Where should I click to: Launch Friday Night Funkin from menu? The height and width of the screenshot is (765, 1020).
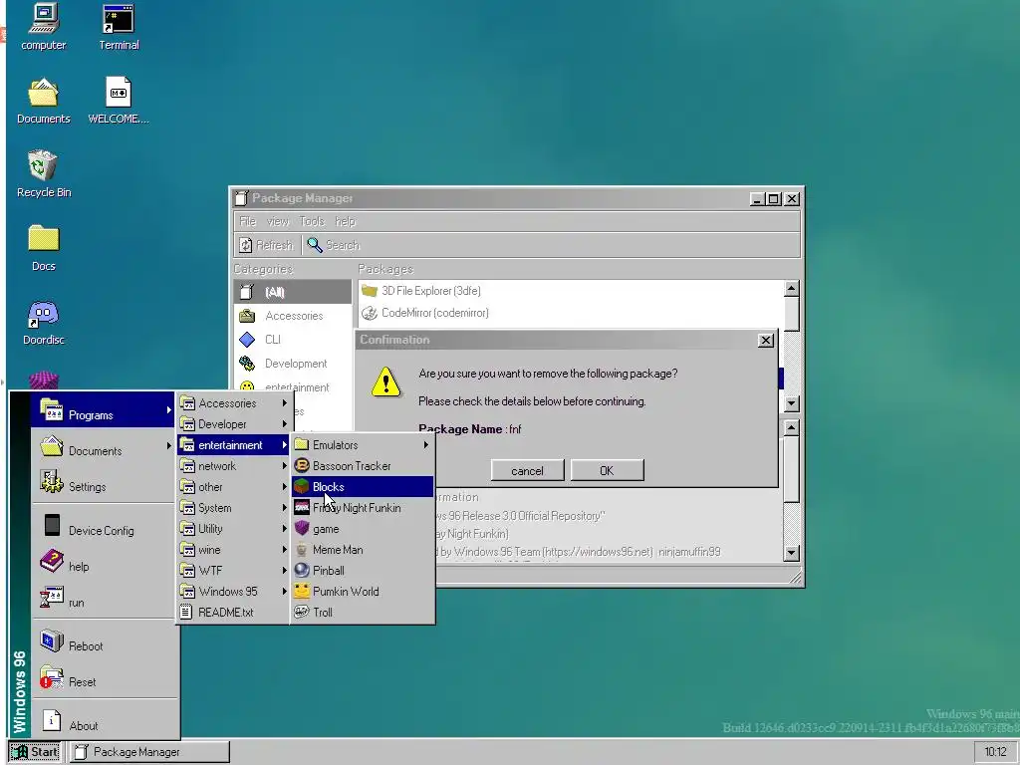point(363,507)
